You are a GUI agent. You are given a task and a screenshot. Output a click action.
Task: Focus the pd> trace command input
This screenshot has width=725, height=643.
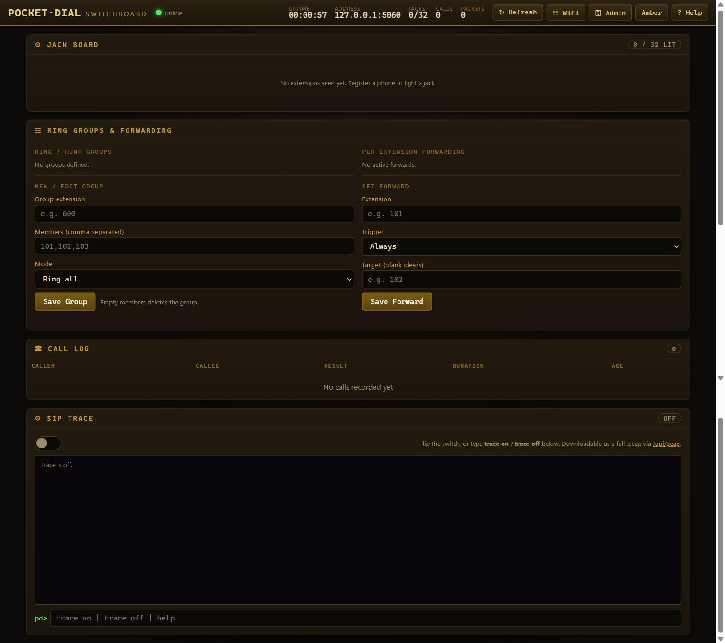click(366, 618)
